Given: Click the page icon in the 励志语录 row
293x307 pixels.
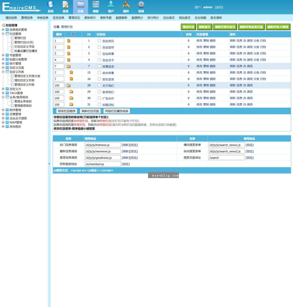Looking at the screenshot, I should pos(71,79).
